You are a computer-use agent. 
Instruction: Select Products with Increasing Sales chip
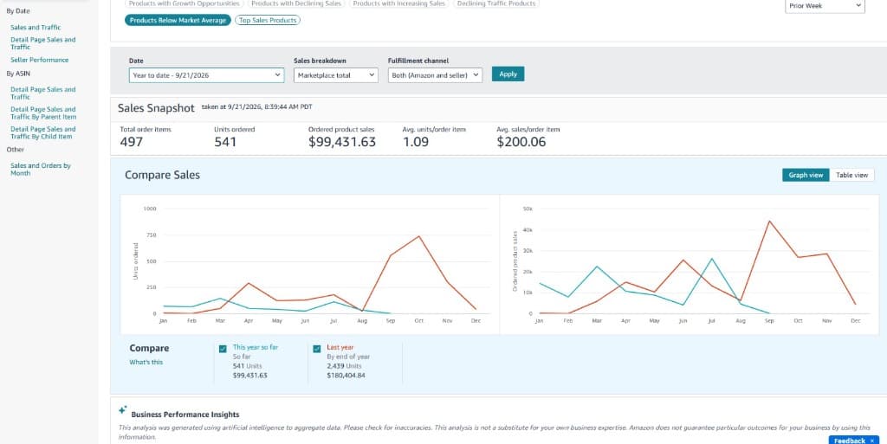pos(398,3)
